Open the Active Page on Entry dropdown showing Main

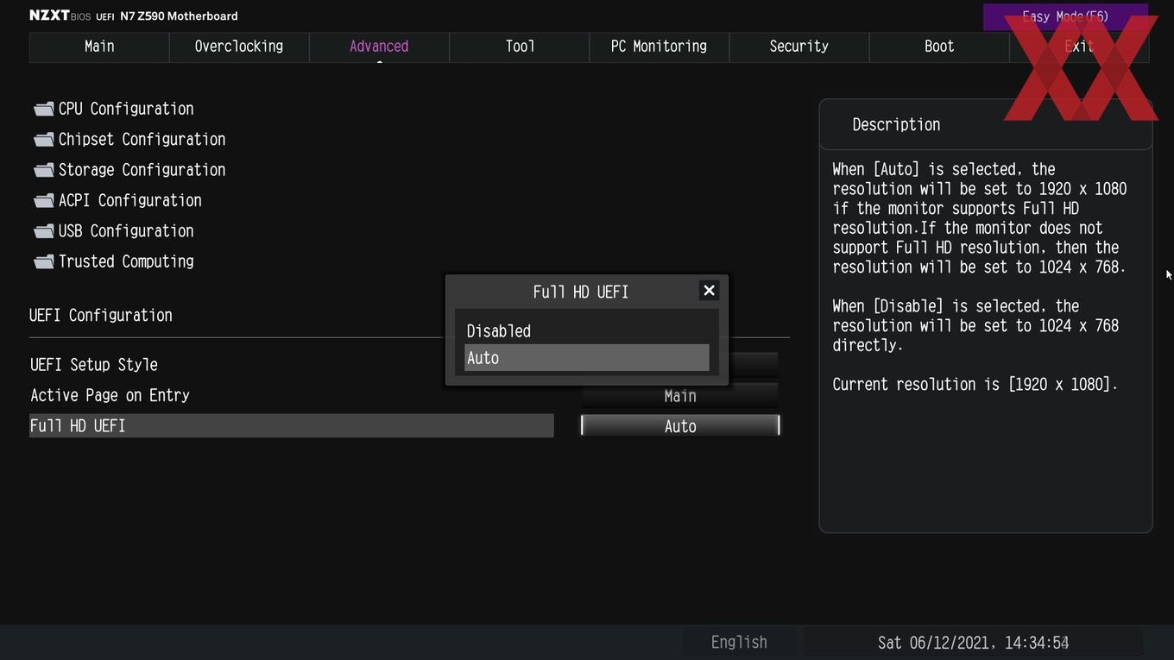[x=680, y=396]
